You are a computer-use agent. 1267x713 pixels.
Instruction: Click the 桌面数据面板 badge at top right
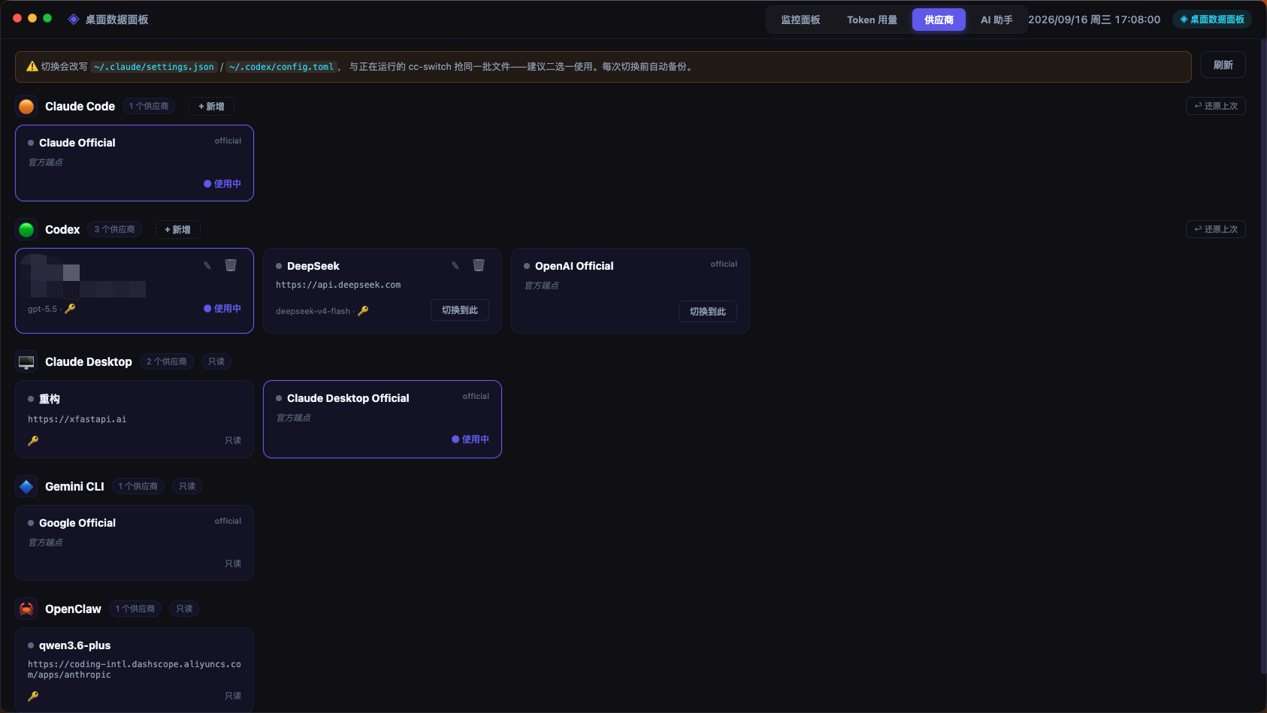pos(1212,20)
